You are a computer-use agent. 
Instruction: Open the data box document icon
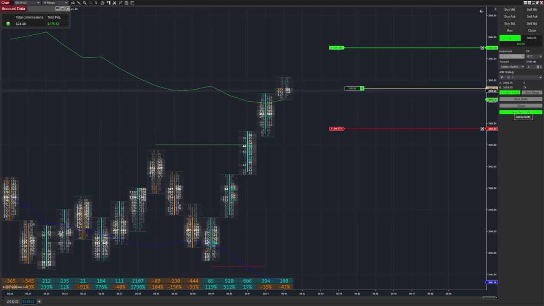click(102, 3)
